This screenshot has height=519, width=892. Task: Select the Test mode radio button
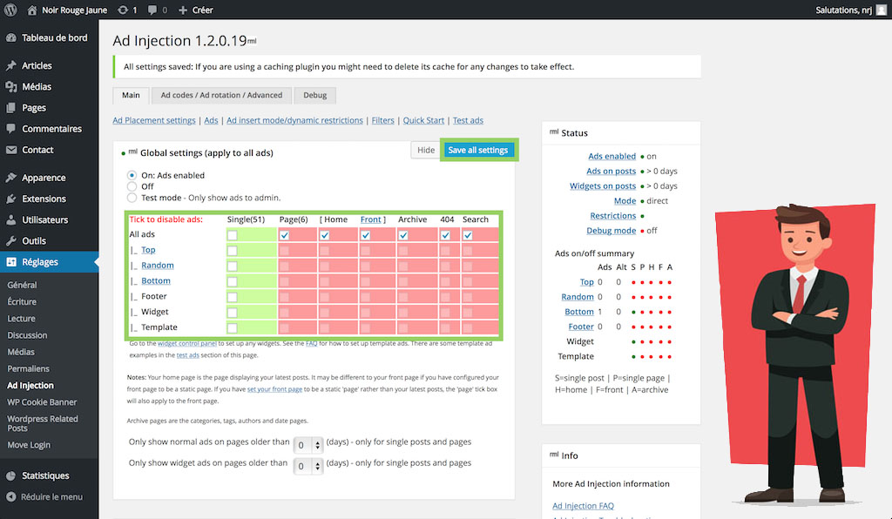coord(132,198)
